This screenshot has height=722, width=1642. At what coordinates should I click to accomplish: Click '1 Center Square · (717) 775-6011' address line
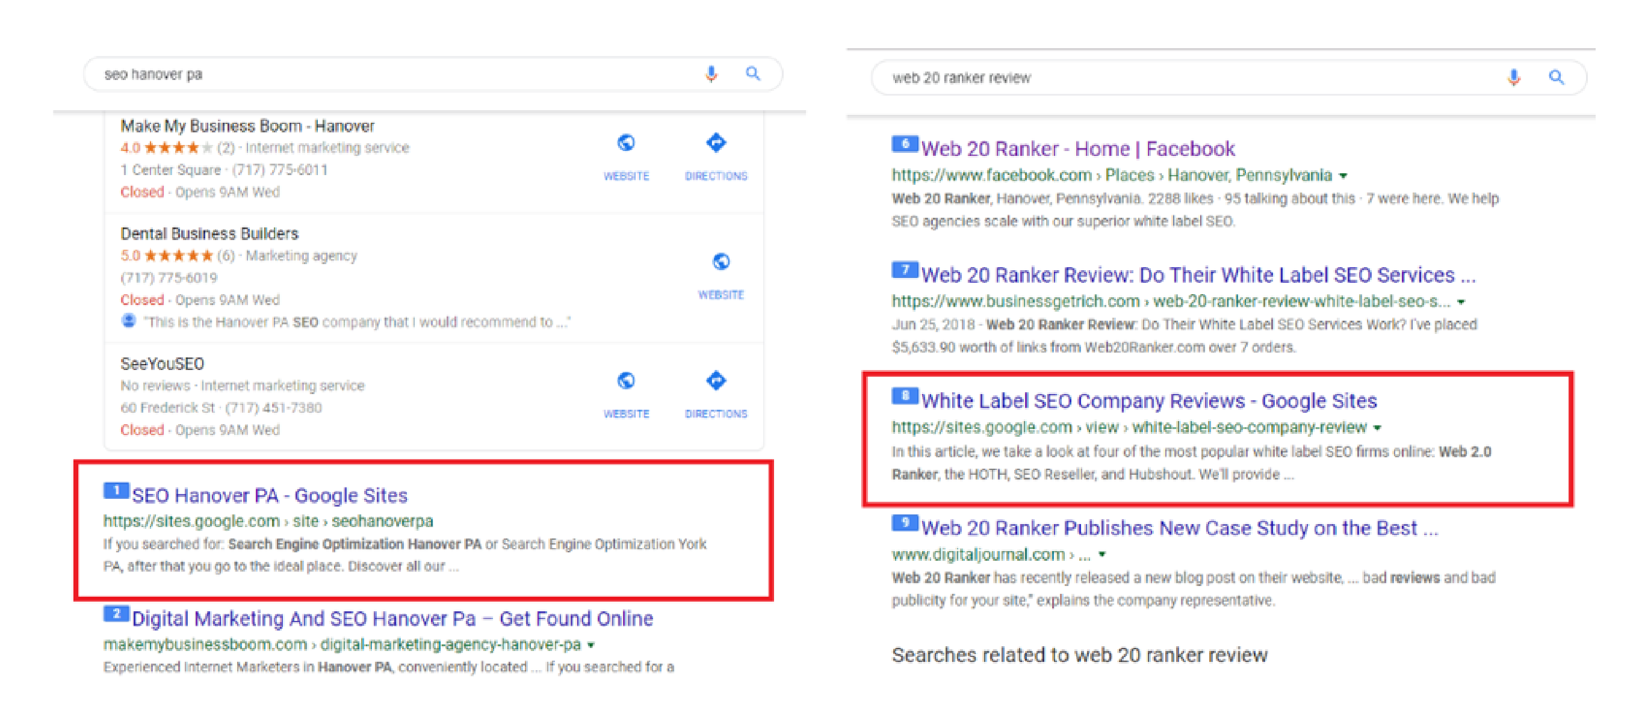coord(224,170)
